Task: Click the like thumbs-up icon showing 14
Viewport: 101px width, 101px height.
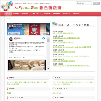Action: 10,58
